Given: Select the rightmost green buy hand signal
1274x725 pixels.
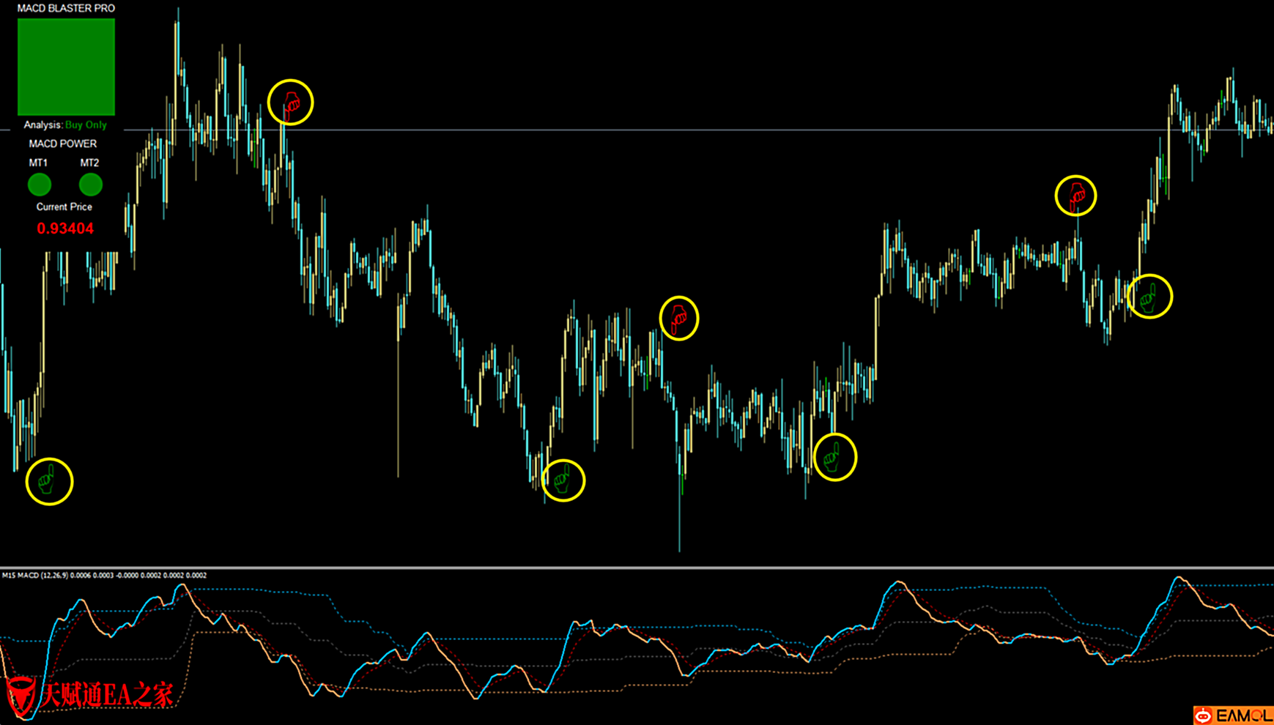Looking at the screenshot, I should coord(1149,297).
